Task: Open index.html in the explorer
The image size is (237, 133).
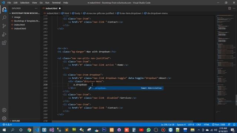Action: click(19, 25)
